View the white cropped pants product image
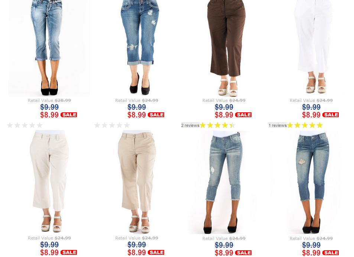 (x=311, y=48)
